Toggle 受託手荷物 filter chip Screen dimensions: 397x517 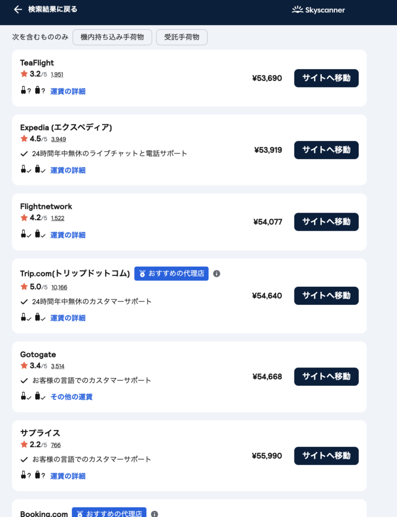click(182, 37)
